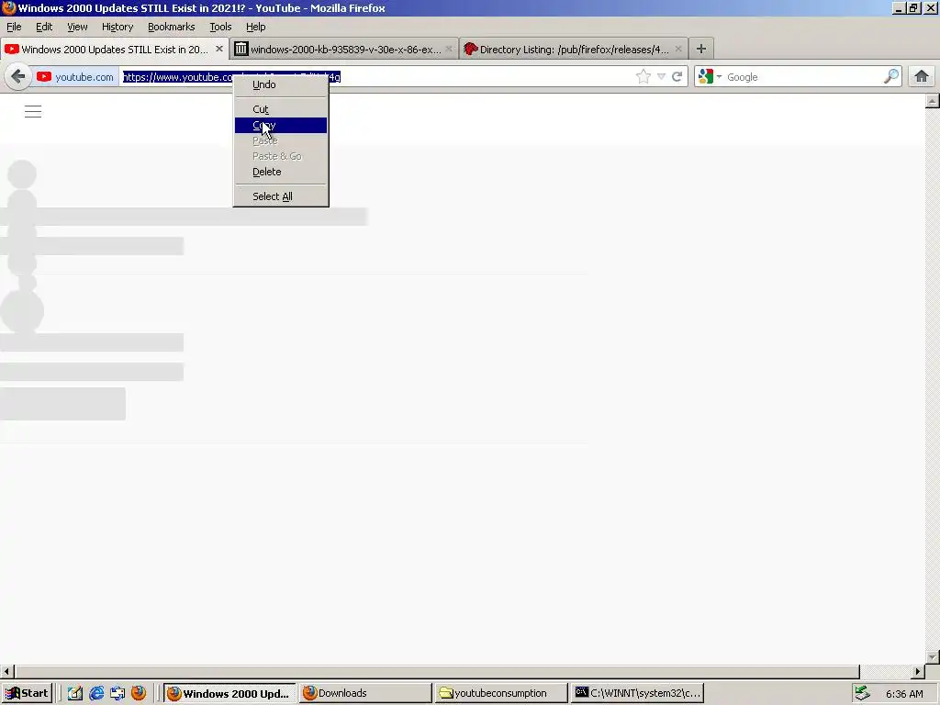The height and width of the screenshot is (705, 940).
Task: Close the Windows 2000 Updates YouTube tab
Action: pyautogui.click(x=219, y=50)
